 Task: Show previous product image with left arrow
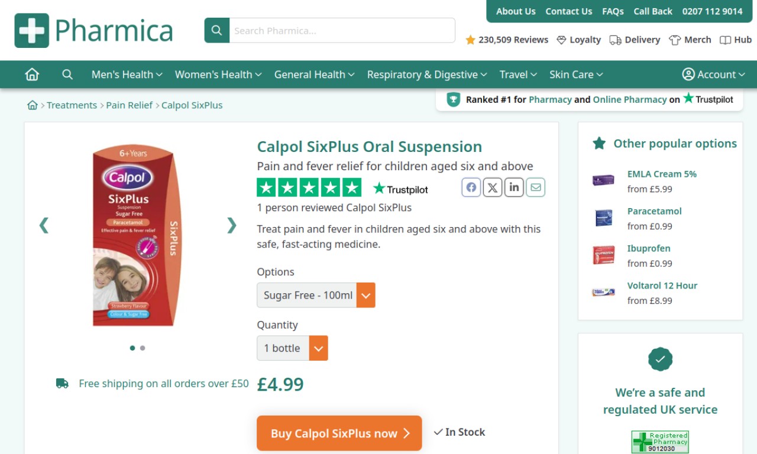click(44, 225)
